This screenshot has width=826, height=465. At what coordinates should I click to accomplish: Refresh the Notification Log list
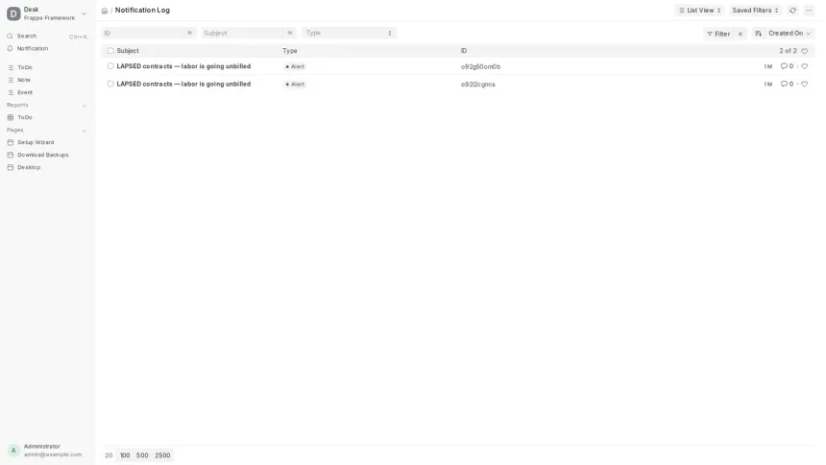(792, 11)
